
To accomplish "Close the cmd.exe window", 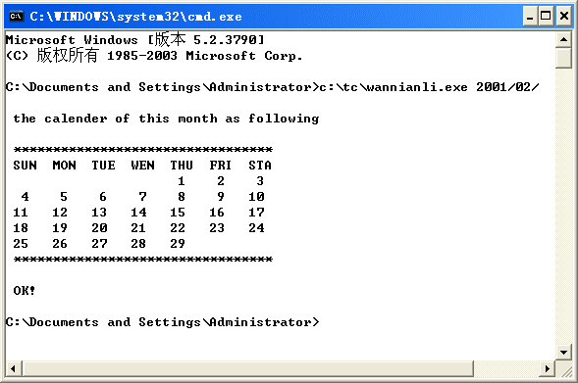I will click(x=564, y=17).
